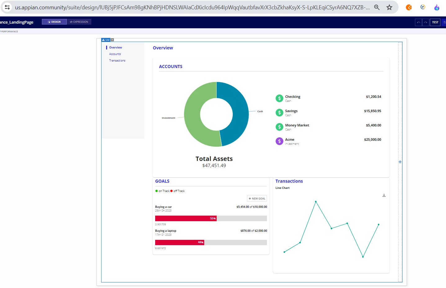The image size is (446, 288).
Task: Switch to Design mode
Action: (x=54, y=22)
